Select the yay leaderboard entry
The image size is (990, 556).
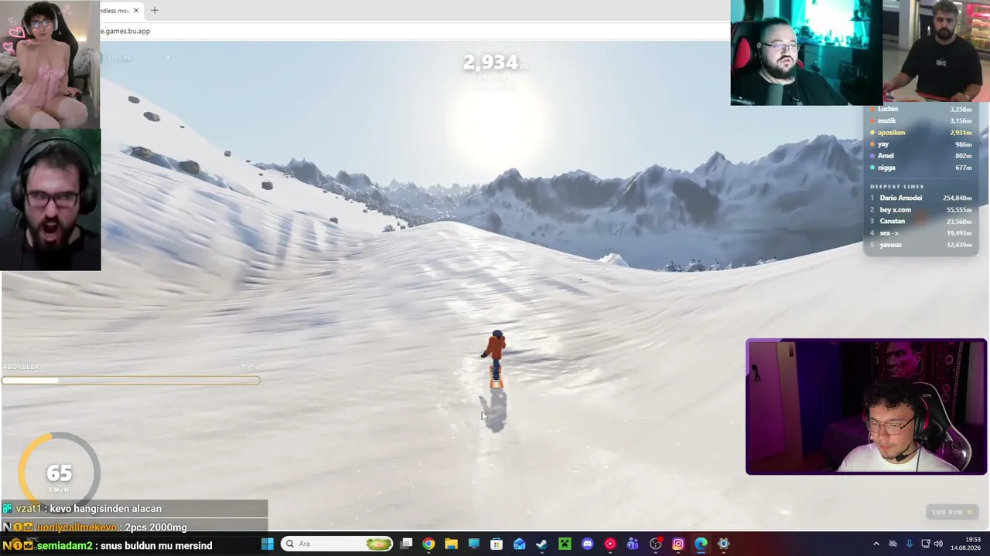click(x=920, y=144)
